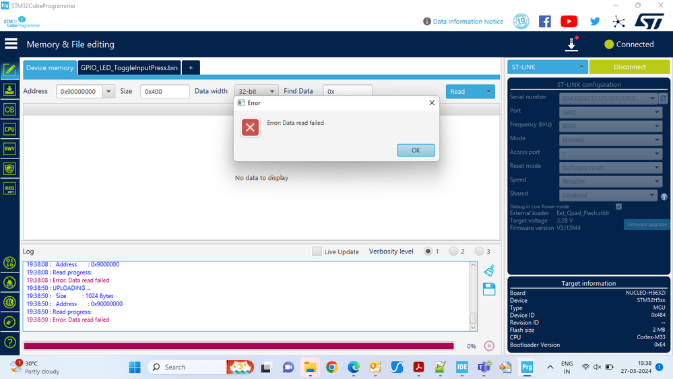Image resolution: width=673 pixels, height=379 pixels.
Task: Open SWV viewer icon
Action: [x=9, y=148]
